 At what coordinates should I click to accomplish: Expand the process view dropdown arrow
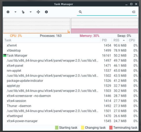(x=31, y=12)
